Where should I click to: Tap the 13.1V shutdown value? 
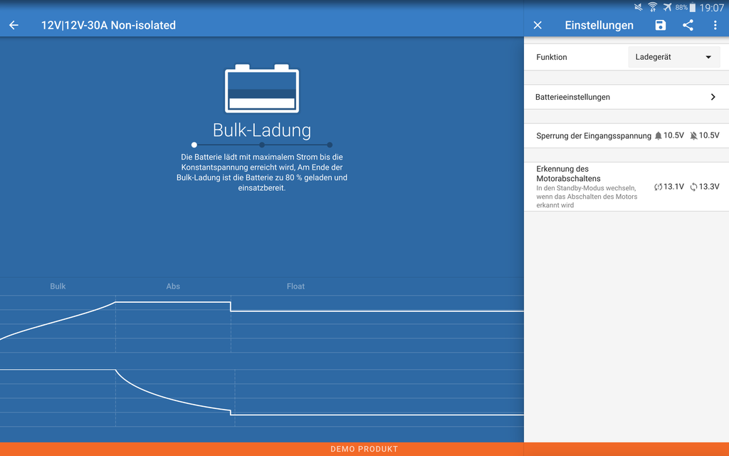[x=673, y=187]
